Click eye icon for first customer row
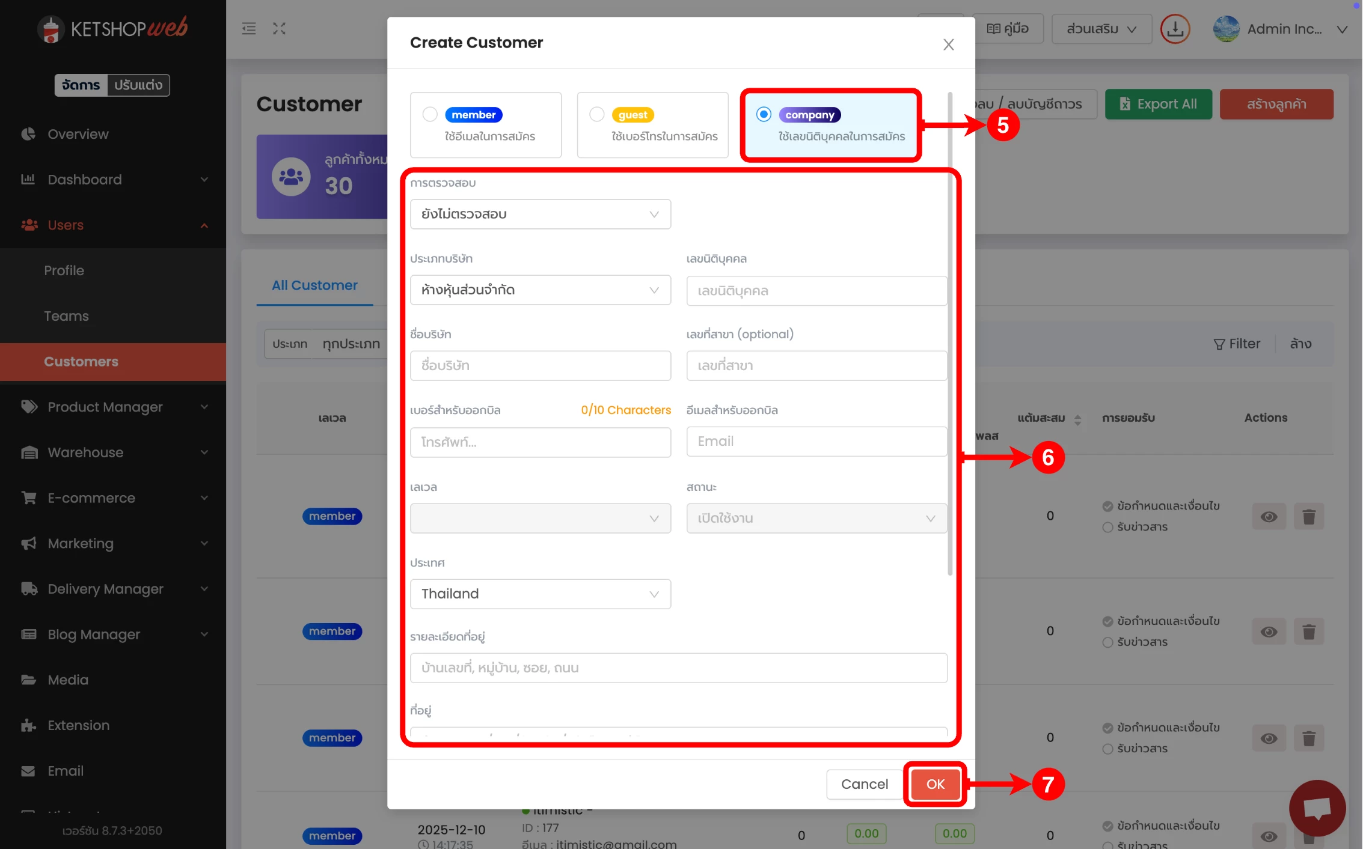 1269,517
